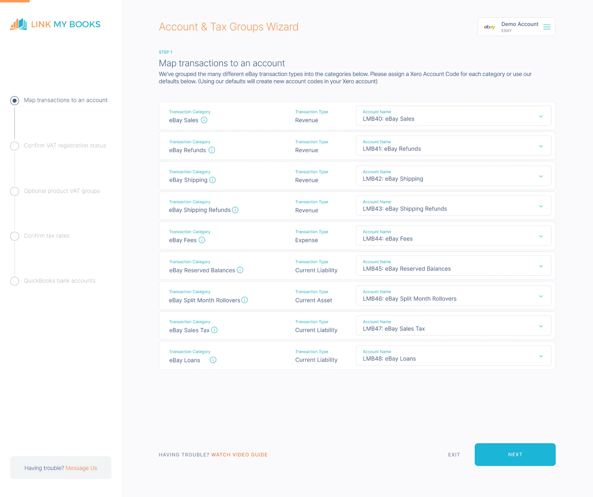Click 'Expense' transaction type in eBay Fees row
This screenshot has width=593, height=497.
pos(306,240)
